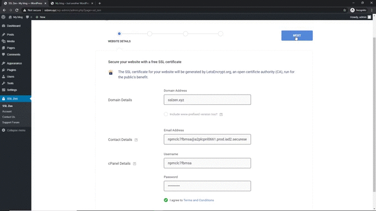Click help icon next to www-prefixed option
The height and width of the screenshot is (211, 376).
pos(221,114)
